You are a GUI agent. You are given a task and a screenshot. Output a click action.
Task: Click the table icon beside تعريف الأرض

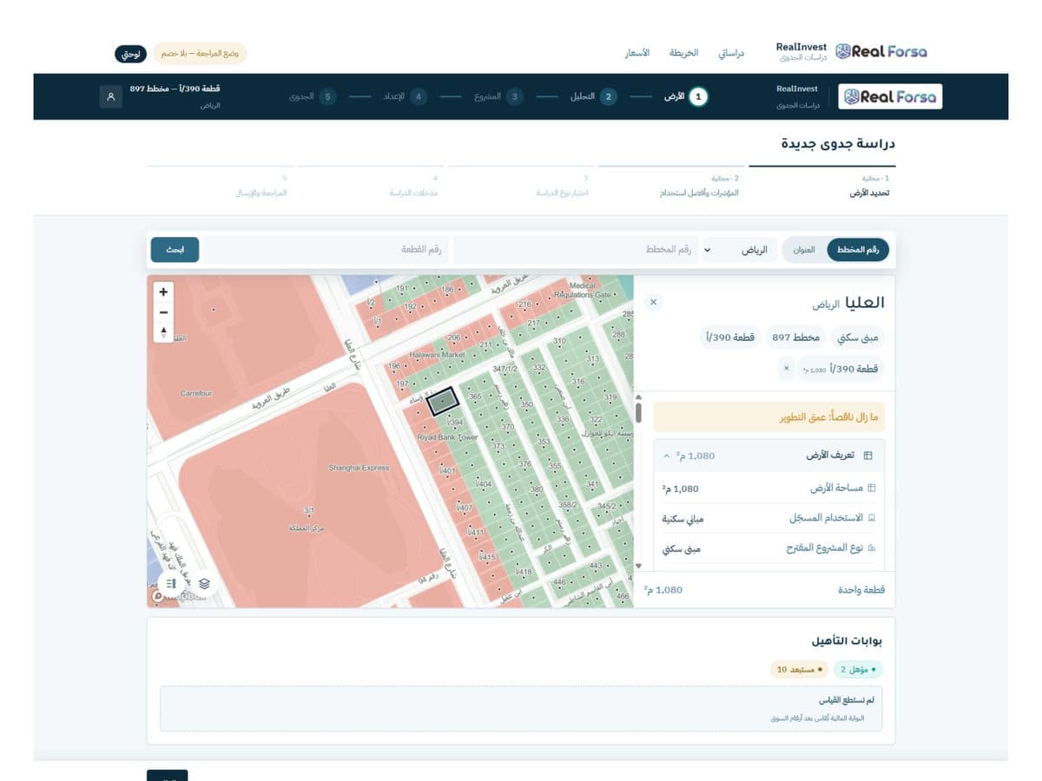click(x=867, y=456)
